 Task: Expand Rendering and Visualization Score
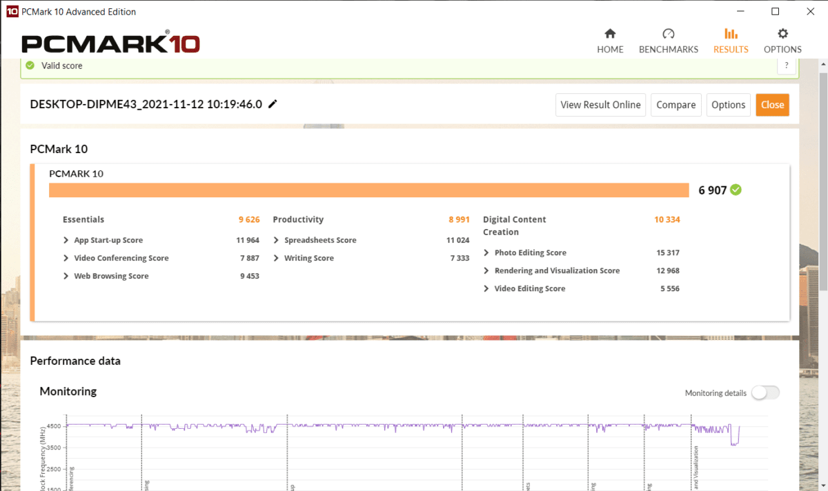pos(556,270)
